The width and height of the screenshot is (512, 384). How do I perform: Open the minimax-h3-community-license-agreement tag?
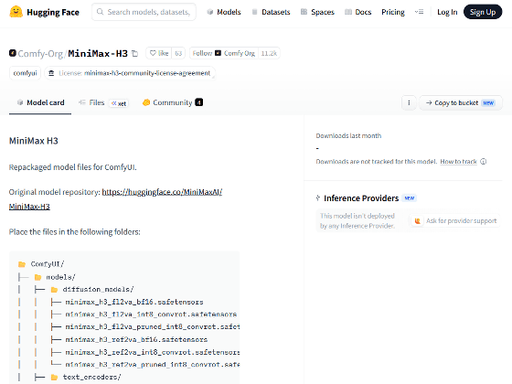pyautogui.click(x=130, y=73)
